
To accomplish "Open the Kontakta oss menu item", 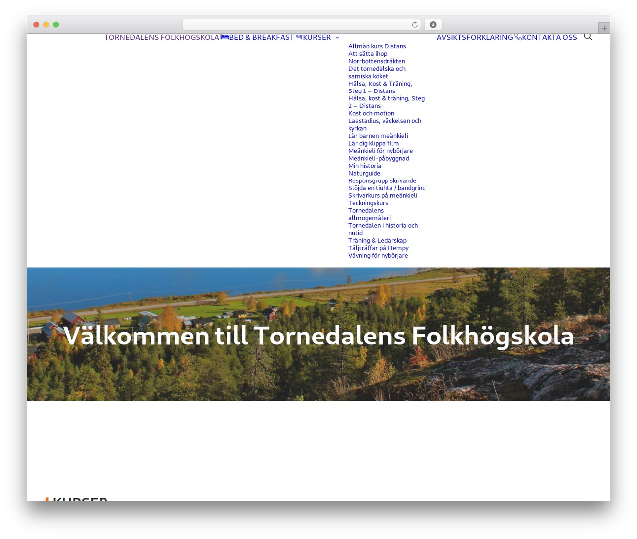I will coord(546,37).
